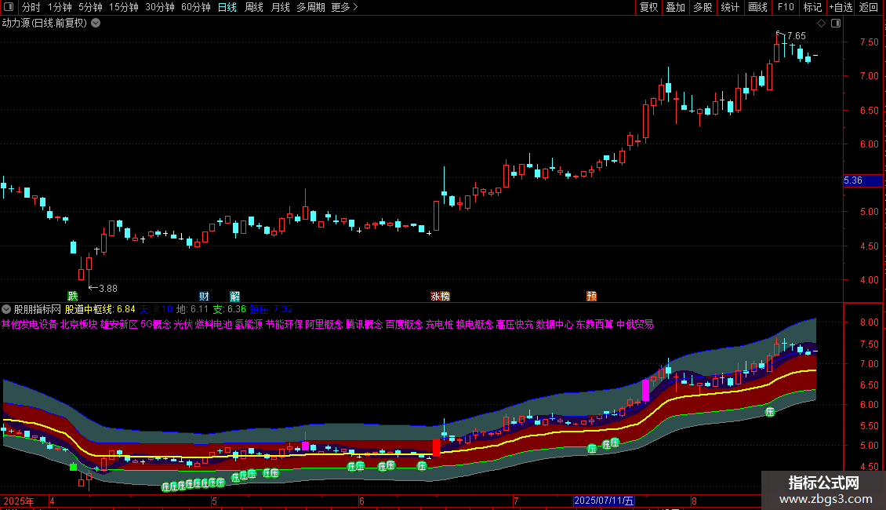Click the red bar marker at breakout candle

(436, 447)
